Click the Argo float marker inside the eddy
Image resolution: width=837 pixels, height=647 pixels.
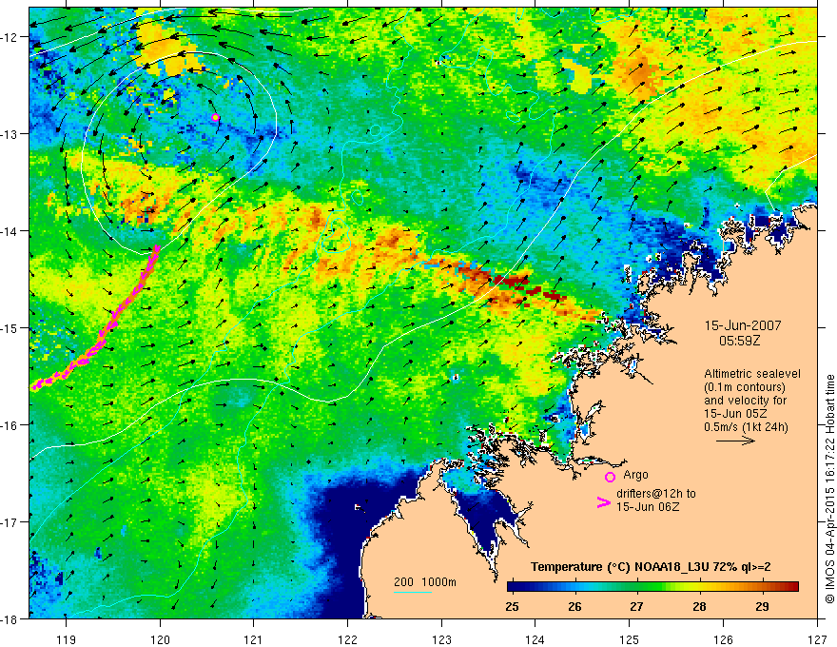215,117
